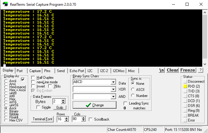Open the I2C-2 tab
The image size is (208, 133).
[x=104, y=71]
